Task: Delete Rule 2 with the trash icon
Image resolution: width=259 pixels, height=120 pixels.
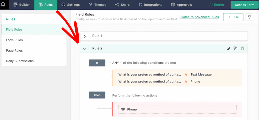Action: tap(242, 49)
